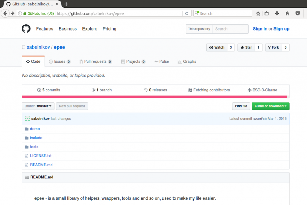Expand the Branch: master dropdown
The image size is (307, 205).
pos(38,106)
